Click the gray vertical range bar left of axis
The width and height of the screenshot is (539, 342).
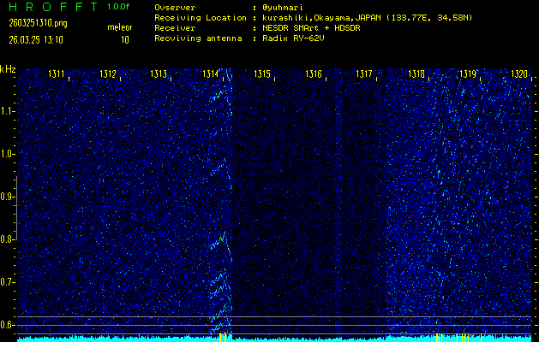click(x=16, y=209)
